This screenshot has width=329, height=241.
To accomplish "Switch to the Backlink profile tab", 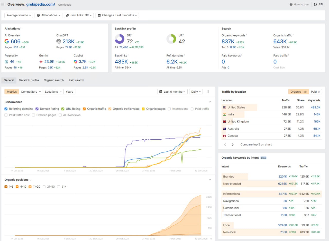I will [x=29, y=80].
